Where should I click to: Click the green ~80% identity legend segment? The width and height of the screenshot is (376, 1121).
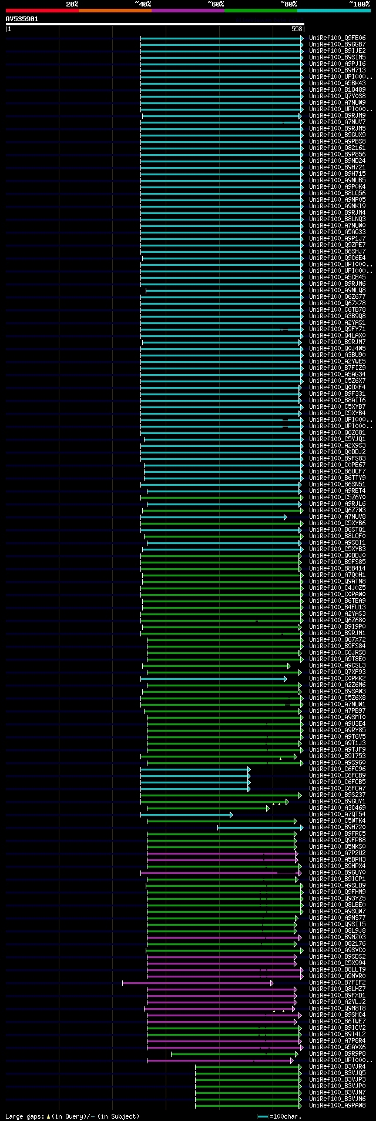coord(261,11)
